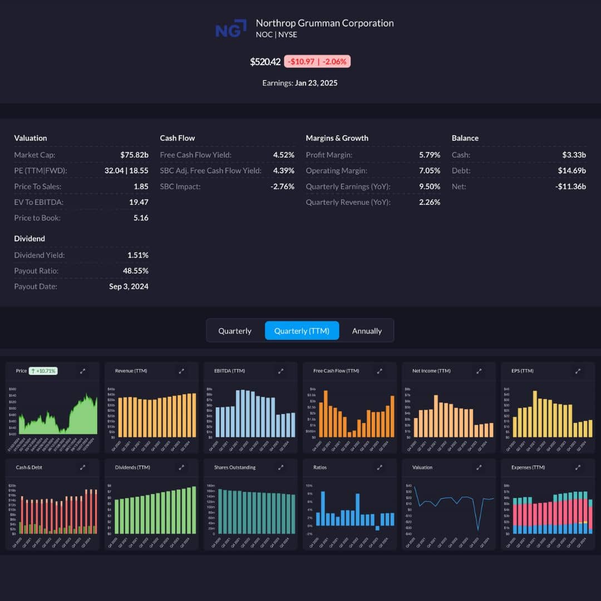Open the EBITDA (TTM) bar chart
This screenshot has width=601, height=601.
coord(250,418)
